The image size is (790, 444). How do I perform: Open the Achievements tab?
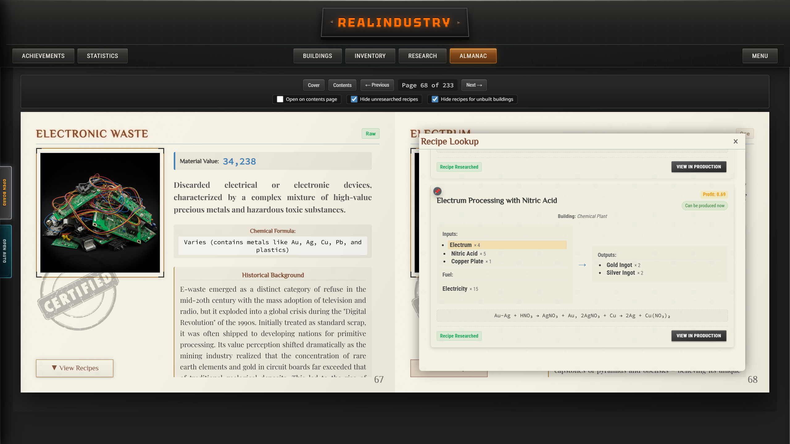[43, 56]
